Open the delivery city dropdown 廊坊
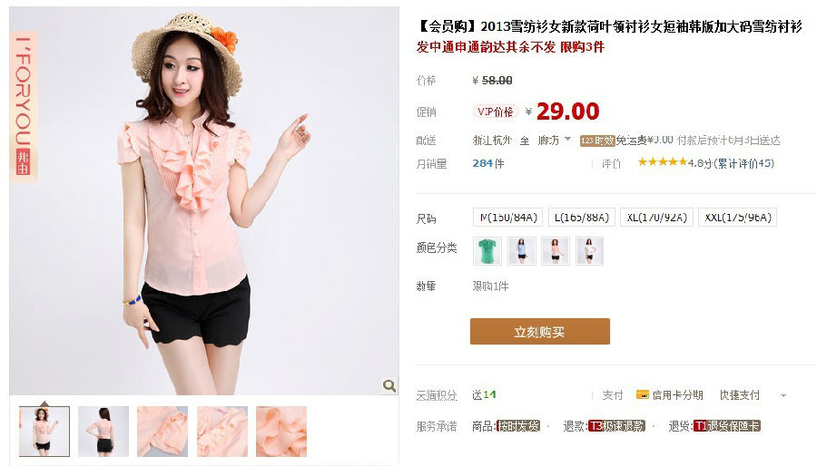817x466 pixels. 555,141
